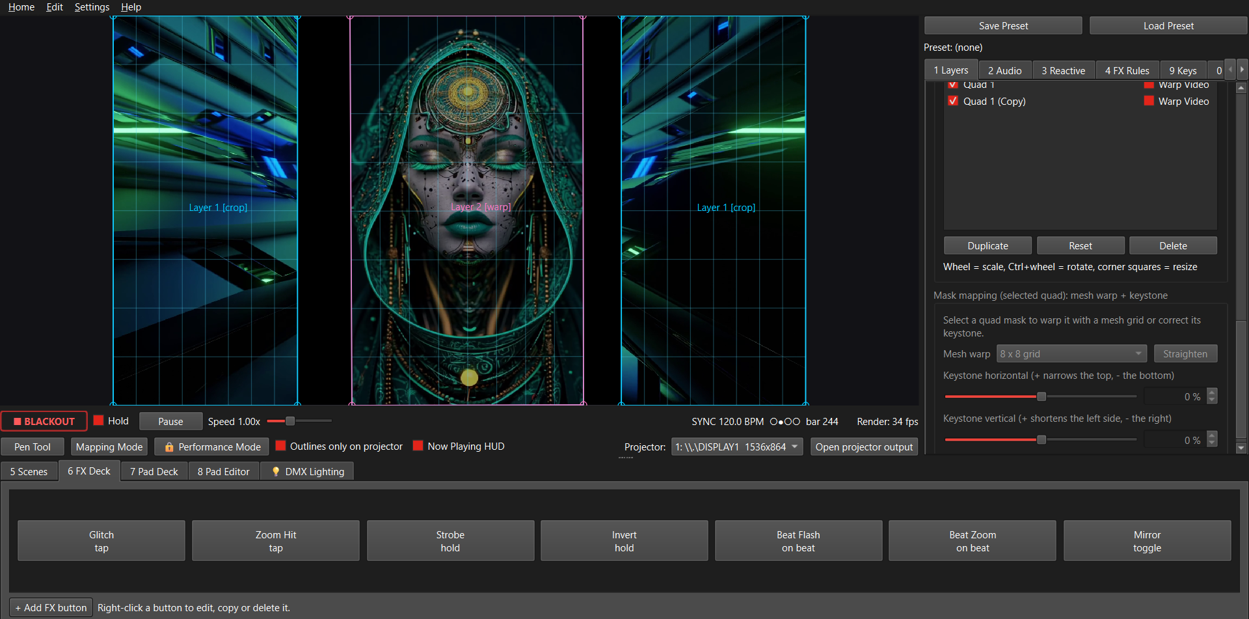Image resolution: width=1249 pixels, height=619 pixels.
Task: Open the 7 Pad Deck tab
Action: coord(154,471)
